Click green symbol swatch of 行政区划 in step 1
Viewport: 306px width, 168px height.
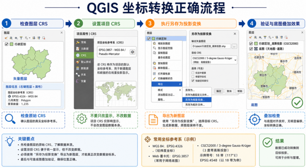(x=12, y=44)
